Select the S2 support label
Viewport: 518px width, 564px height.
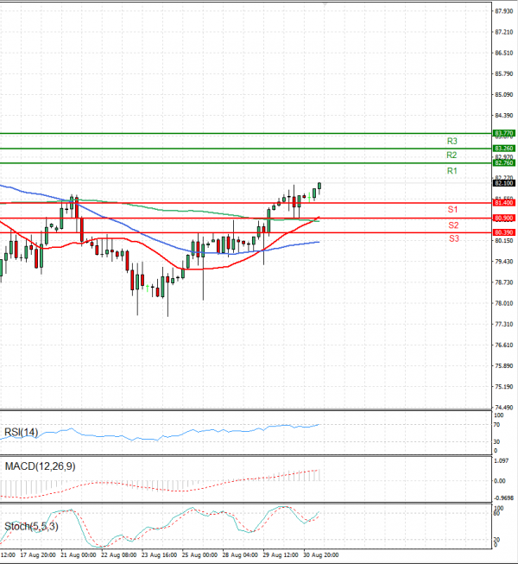coord(453,225)
